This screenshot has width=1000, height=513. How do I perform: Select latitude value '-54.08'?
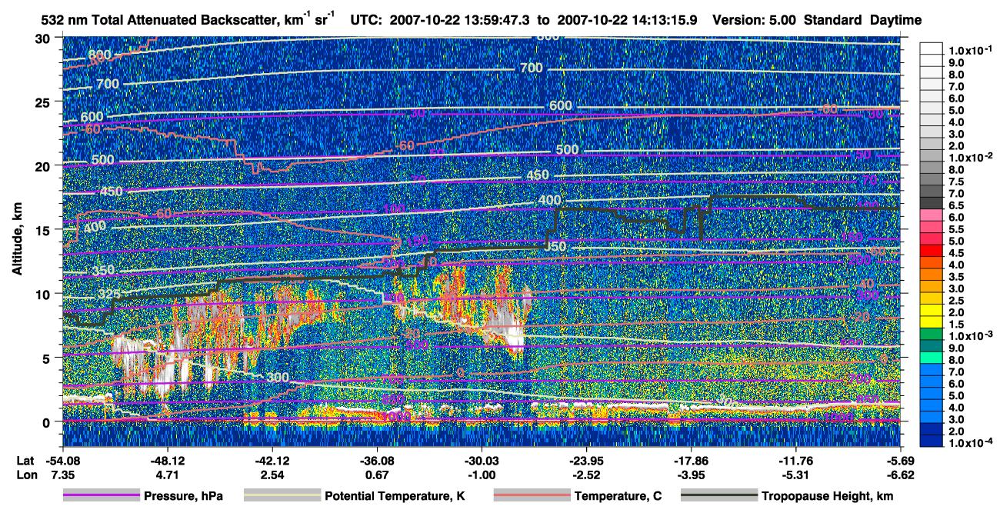tap(62, 462)
